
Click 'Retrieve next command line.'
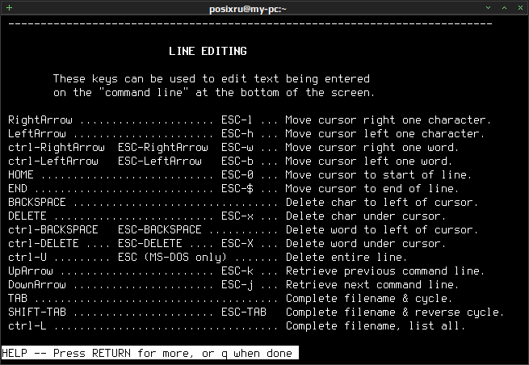pos(372,285)
